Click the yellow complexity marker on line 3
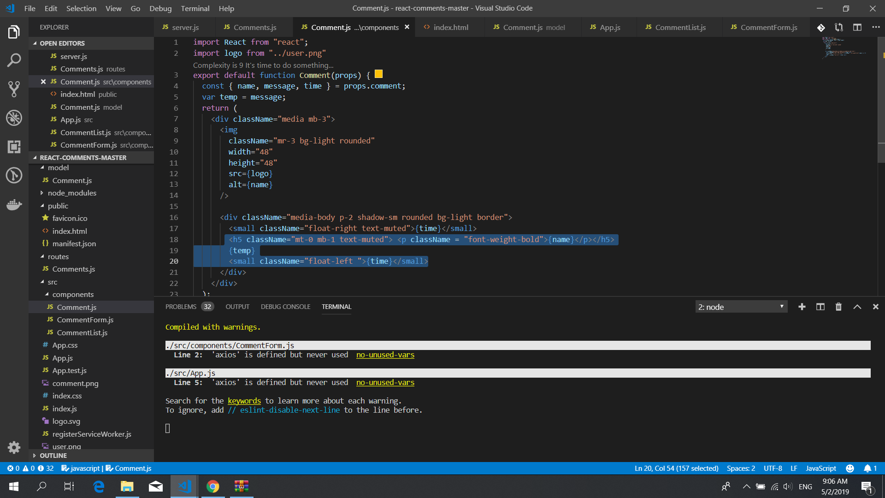 [378, 74]
